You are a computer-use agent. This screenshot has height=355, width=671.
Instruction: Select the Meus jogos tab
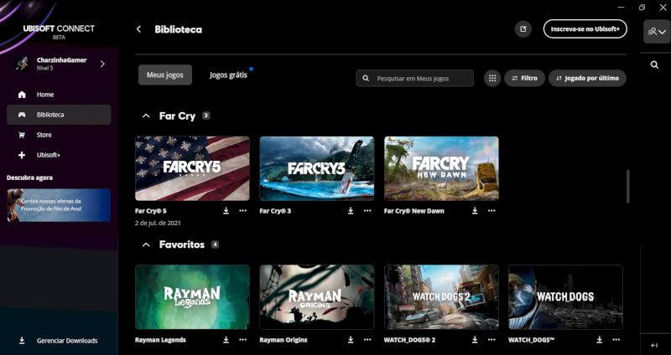[164, 75]
